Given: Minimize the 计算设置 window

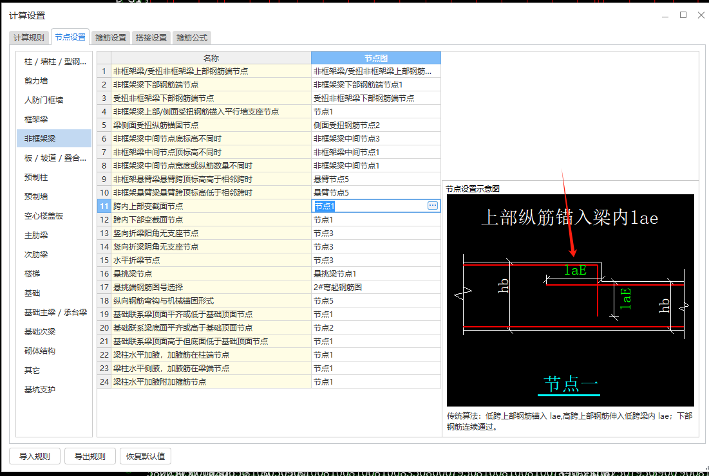Looking at the screenshot, I should click(665, 15).
